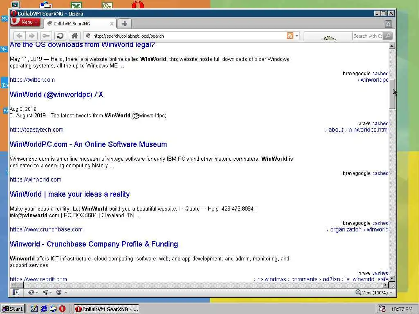Image resolution: width=419 pixels, height=314 pixels.
Task: Expand the address bar history dropdown arrow
Action: point(297,36)
